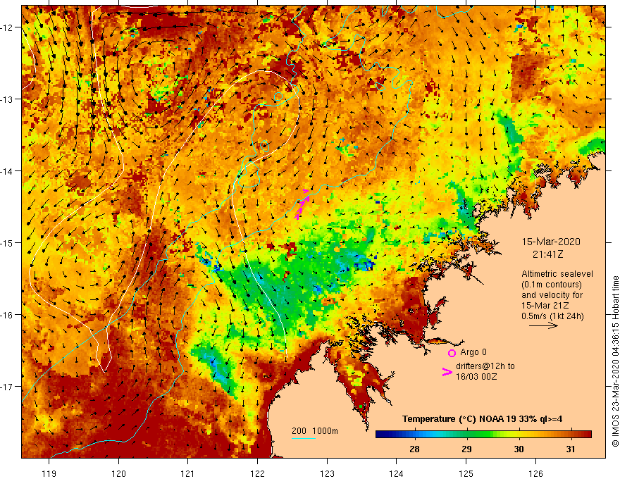Click the 'Altimetric sealevel' caption line
The image size is (620, 479).
[557, 274]
